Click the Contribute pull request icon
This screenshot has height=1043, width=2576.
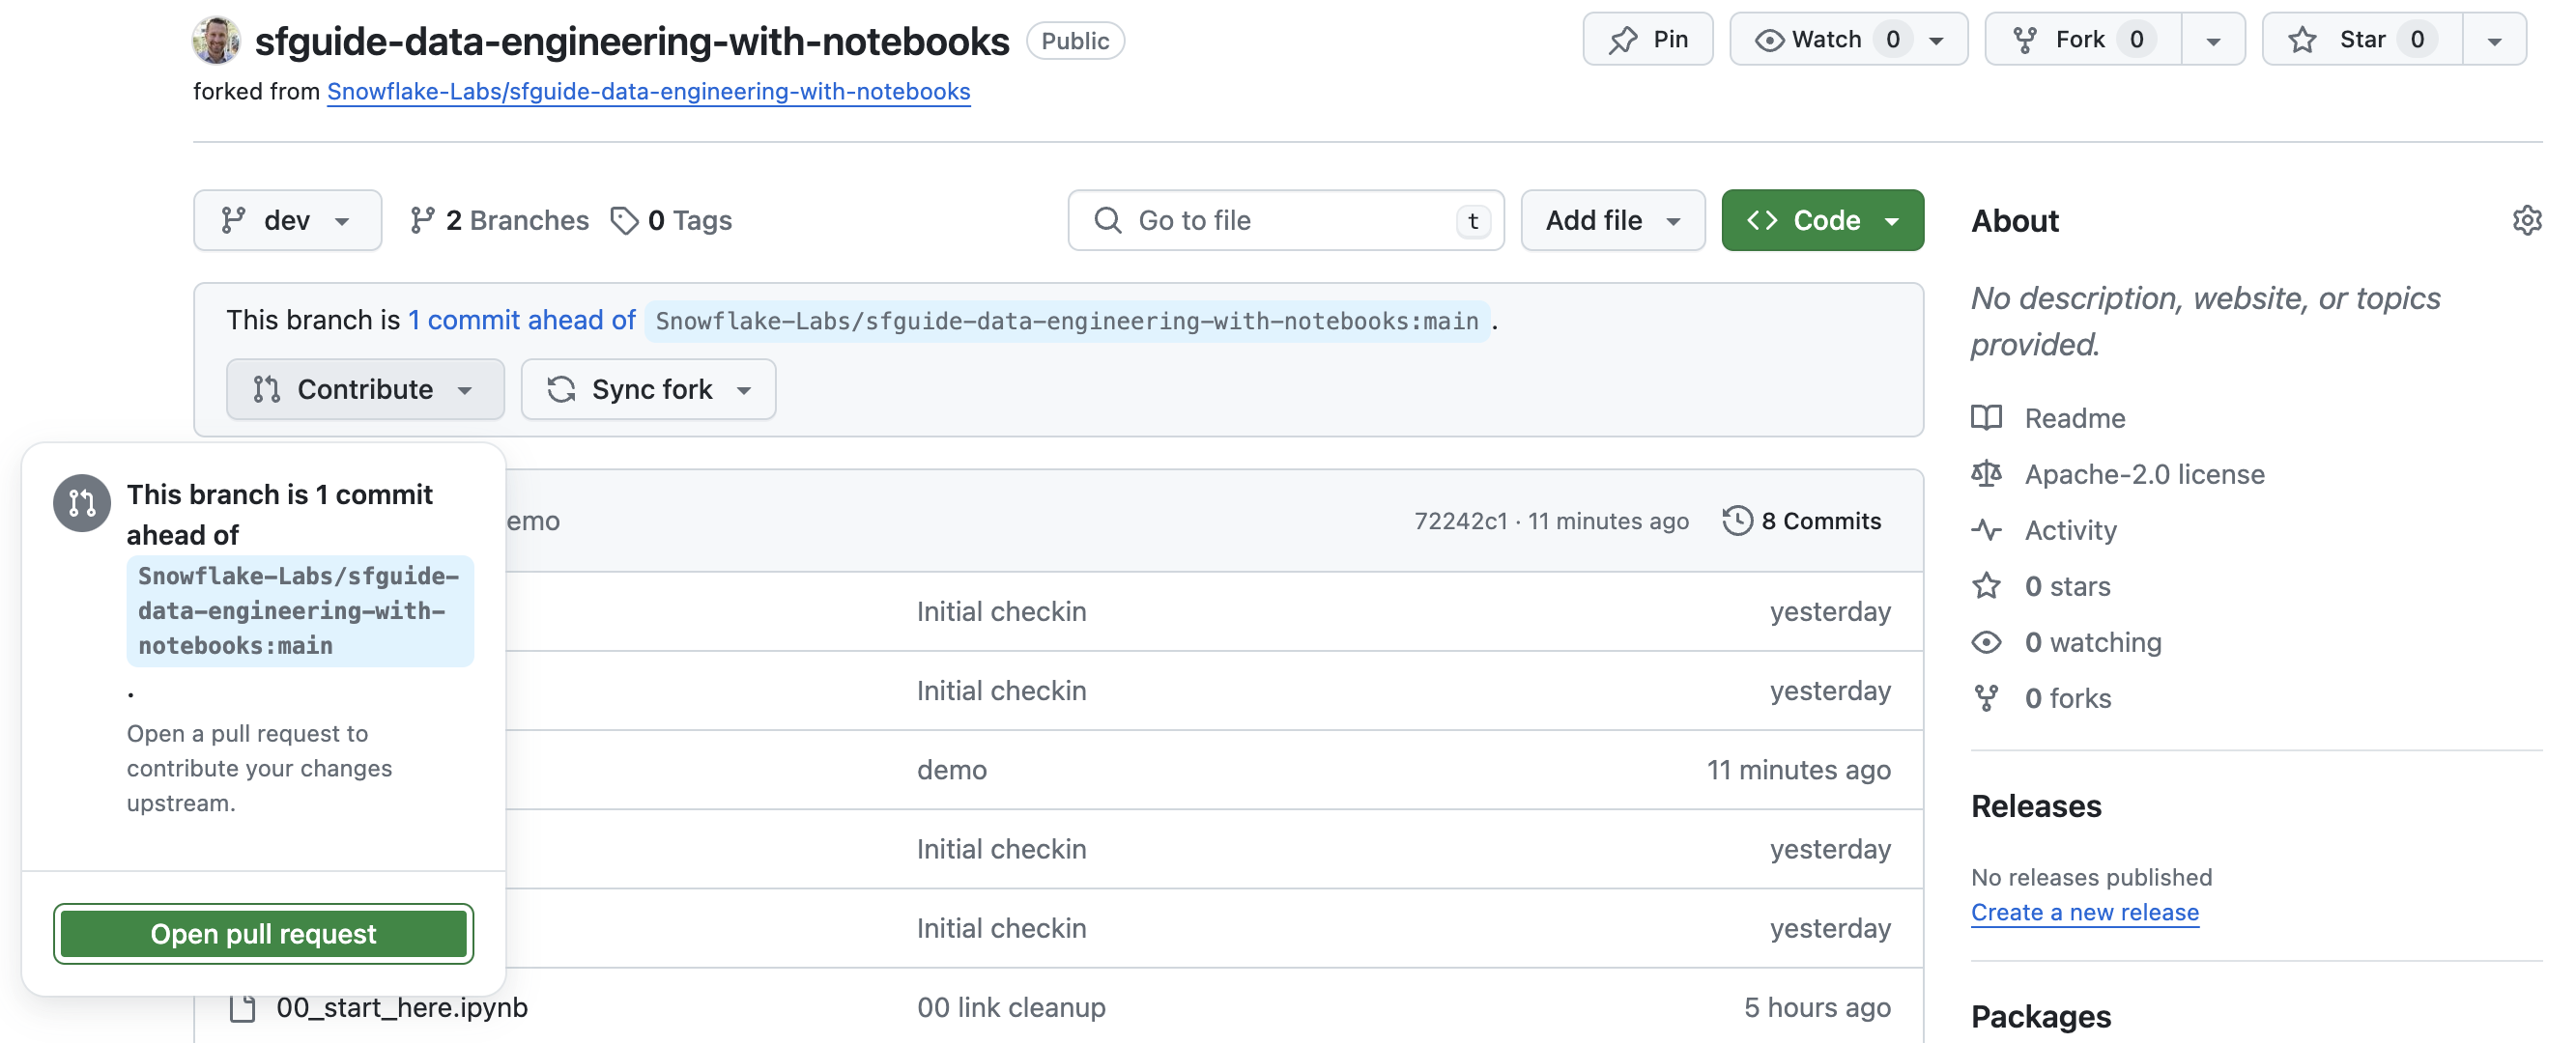(x=266, y=388)
